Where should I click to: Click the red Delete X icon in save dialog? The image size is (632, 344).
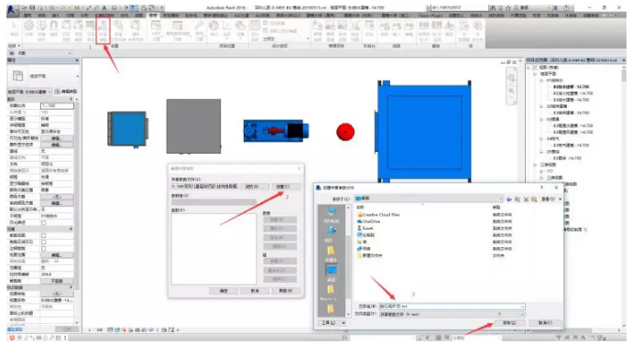coord(526,199)
